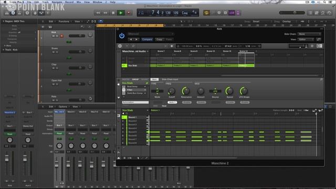Viewport: 336px width, 189px height.
Task: Click the Maschine search magnifier icon
Action: click(x=133, y=46)
